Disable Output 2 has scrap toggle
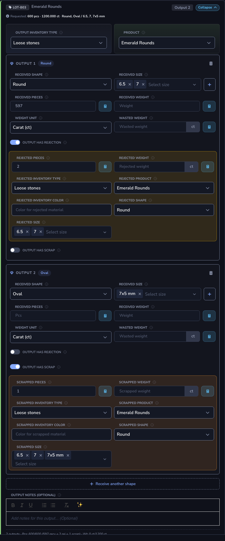 click(15, 367)
